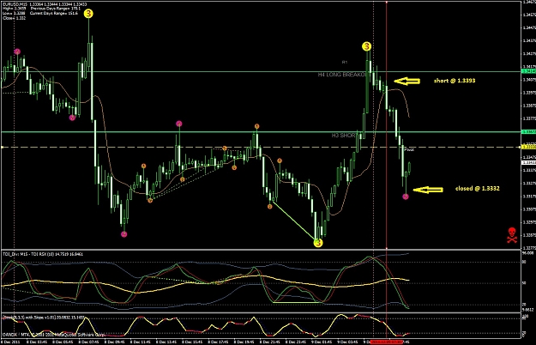Click the 8 Dec 23:45 time axis label
Image resolution: width=536 pixels, height=345 pixels.
[296, 342]
